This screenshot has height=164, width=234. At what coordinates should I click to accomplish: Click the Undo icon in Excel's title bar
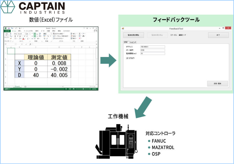click(x=12, y=28)
